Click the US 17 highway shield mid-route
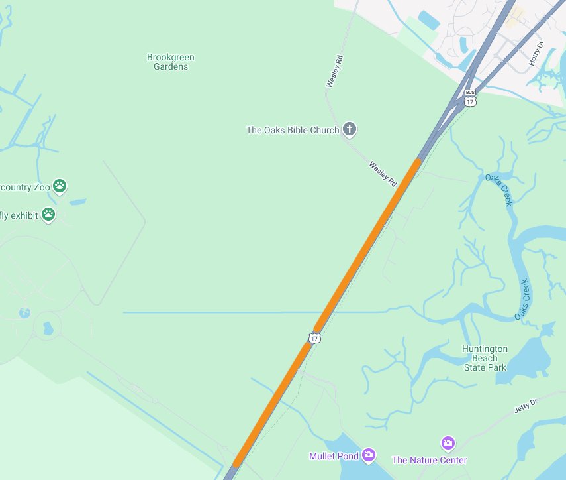Screen dimensions: 566x480 tap(314, 338)
